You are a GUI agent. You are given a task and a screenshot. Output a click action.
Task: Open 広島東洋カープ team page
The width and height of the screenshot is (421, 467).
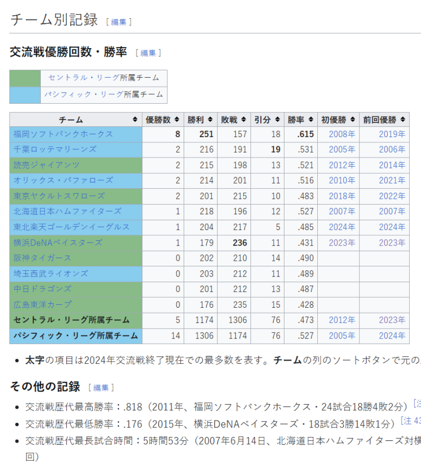[42, 305]
